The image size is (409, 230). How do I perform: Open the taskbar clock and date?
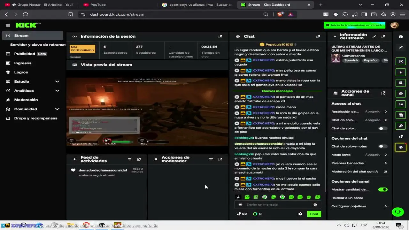[380, 225]
